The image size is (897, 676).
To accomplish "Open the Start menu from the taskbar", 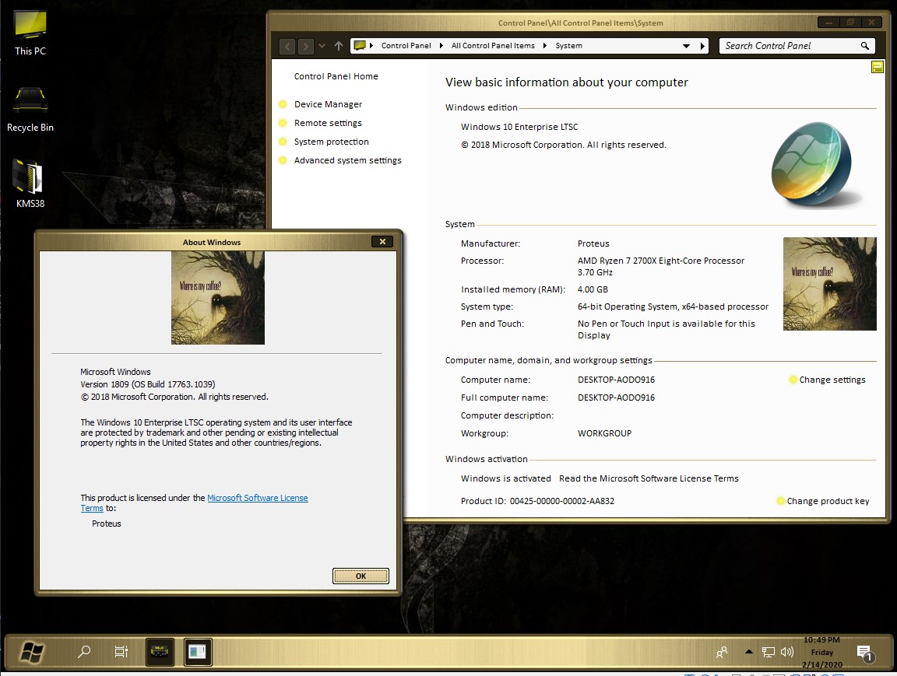I will [x=31, y=651].
